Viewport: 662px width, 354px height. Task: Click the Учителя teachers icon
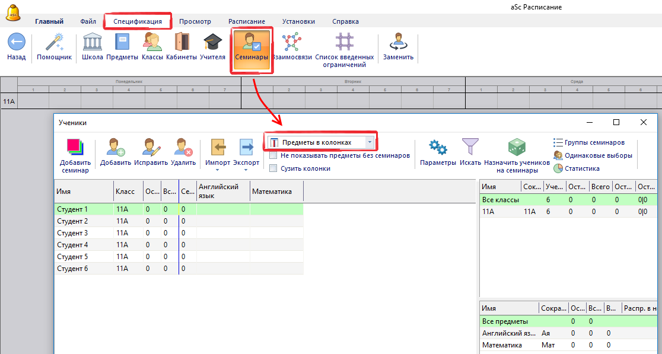click(x=212, y=43)
